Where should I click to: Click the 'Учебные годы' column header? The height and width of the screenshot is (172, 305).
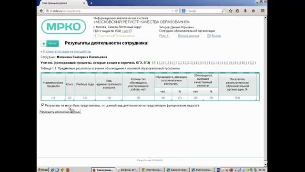pos(85,84)
